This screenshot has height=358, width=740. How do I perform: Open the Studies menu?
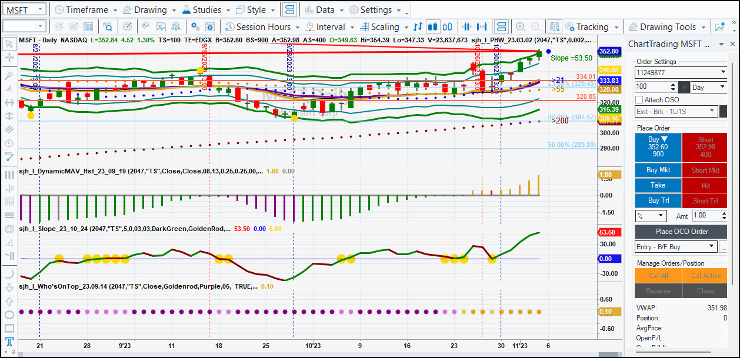(206, 10)
